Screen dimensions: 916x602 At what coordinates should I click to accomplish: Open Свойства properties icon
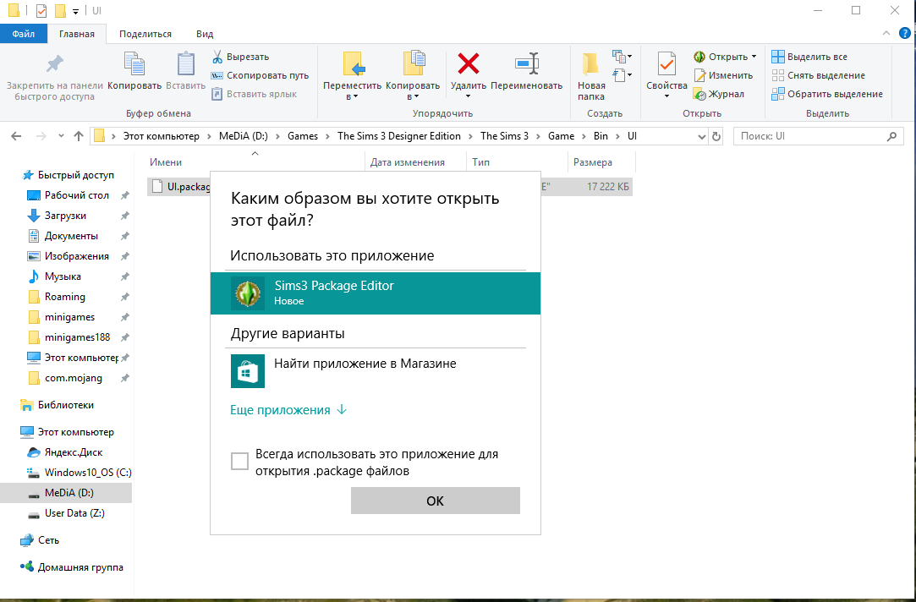click(666, 63)
